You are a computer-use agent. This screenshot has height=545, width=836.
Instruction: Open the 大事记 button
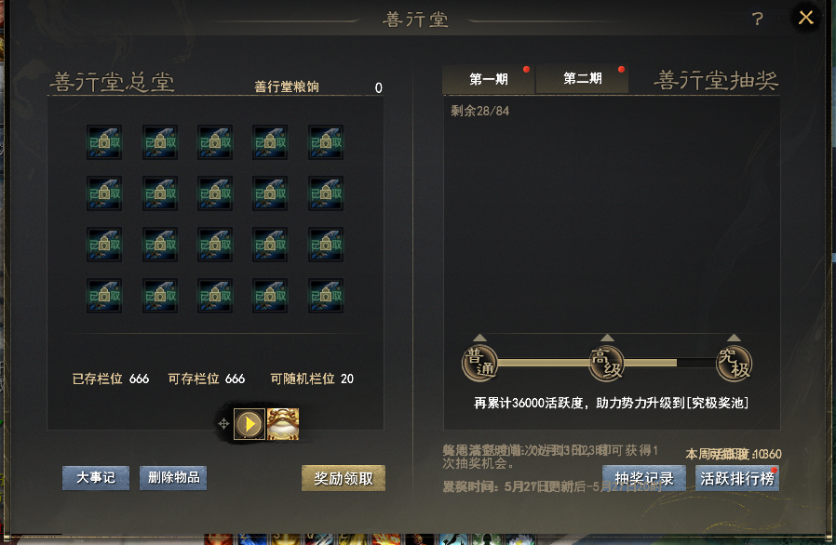coord(96,478)
